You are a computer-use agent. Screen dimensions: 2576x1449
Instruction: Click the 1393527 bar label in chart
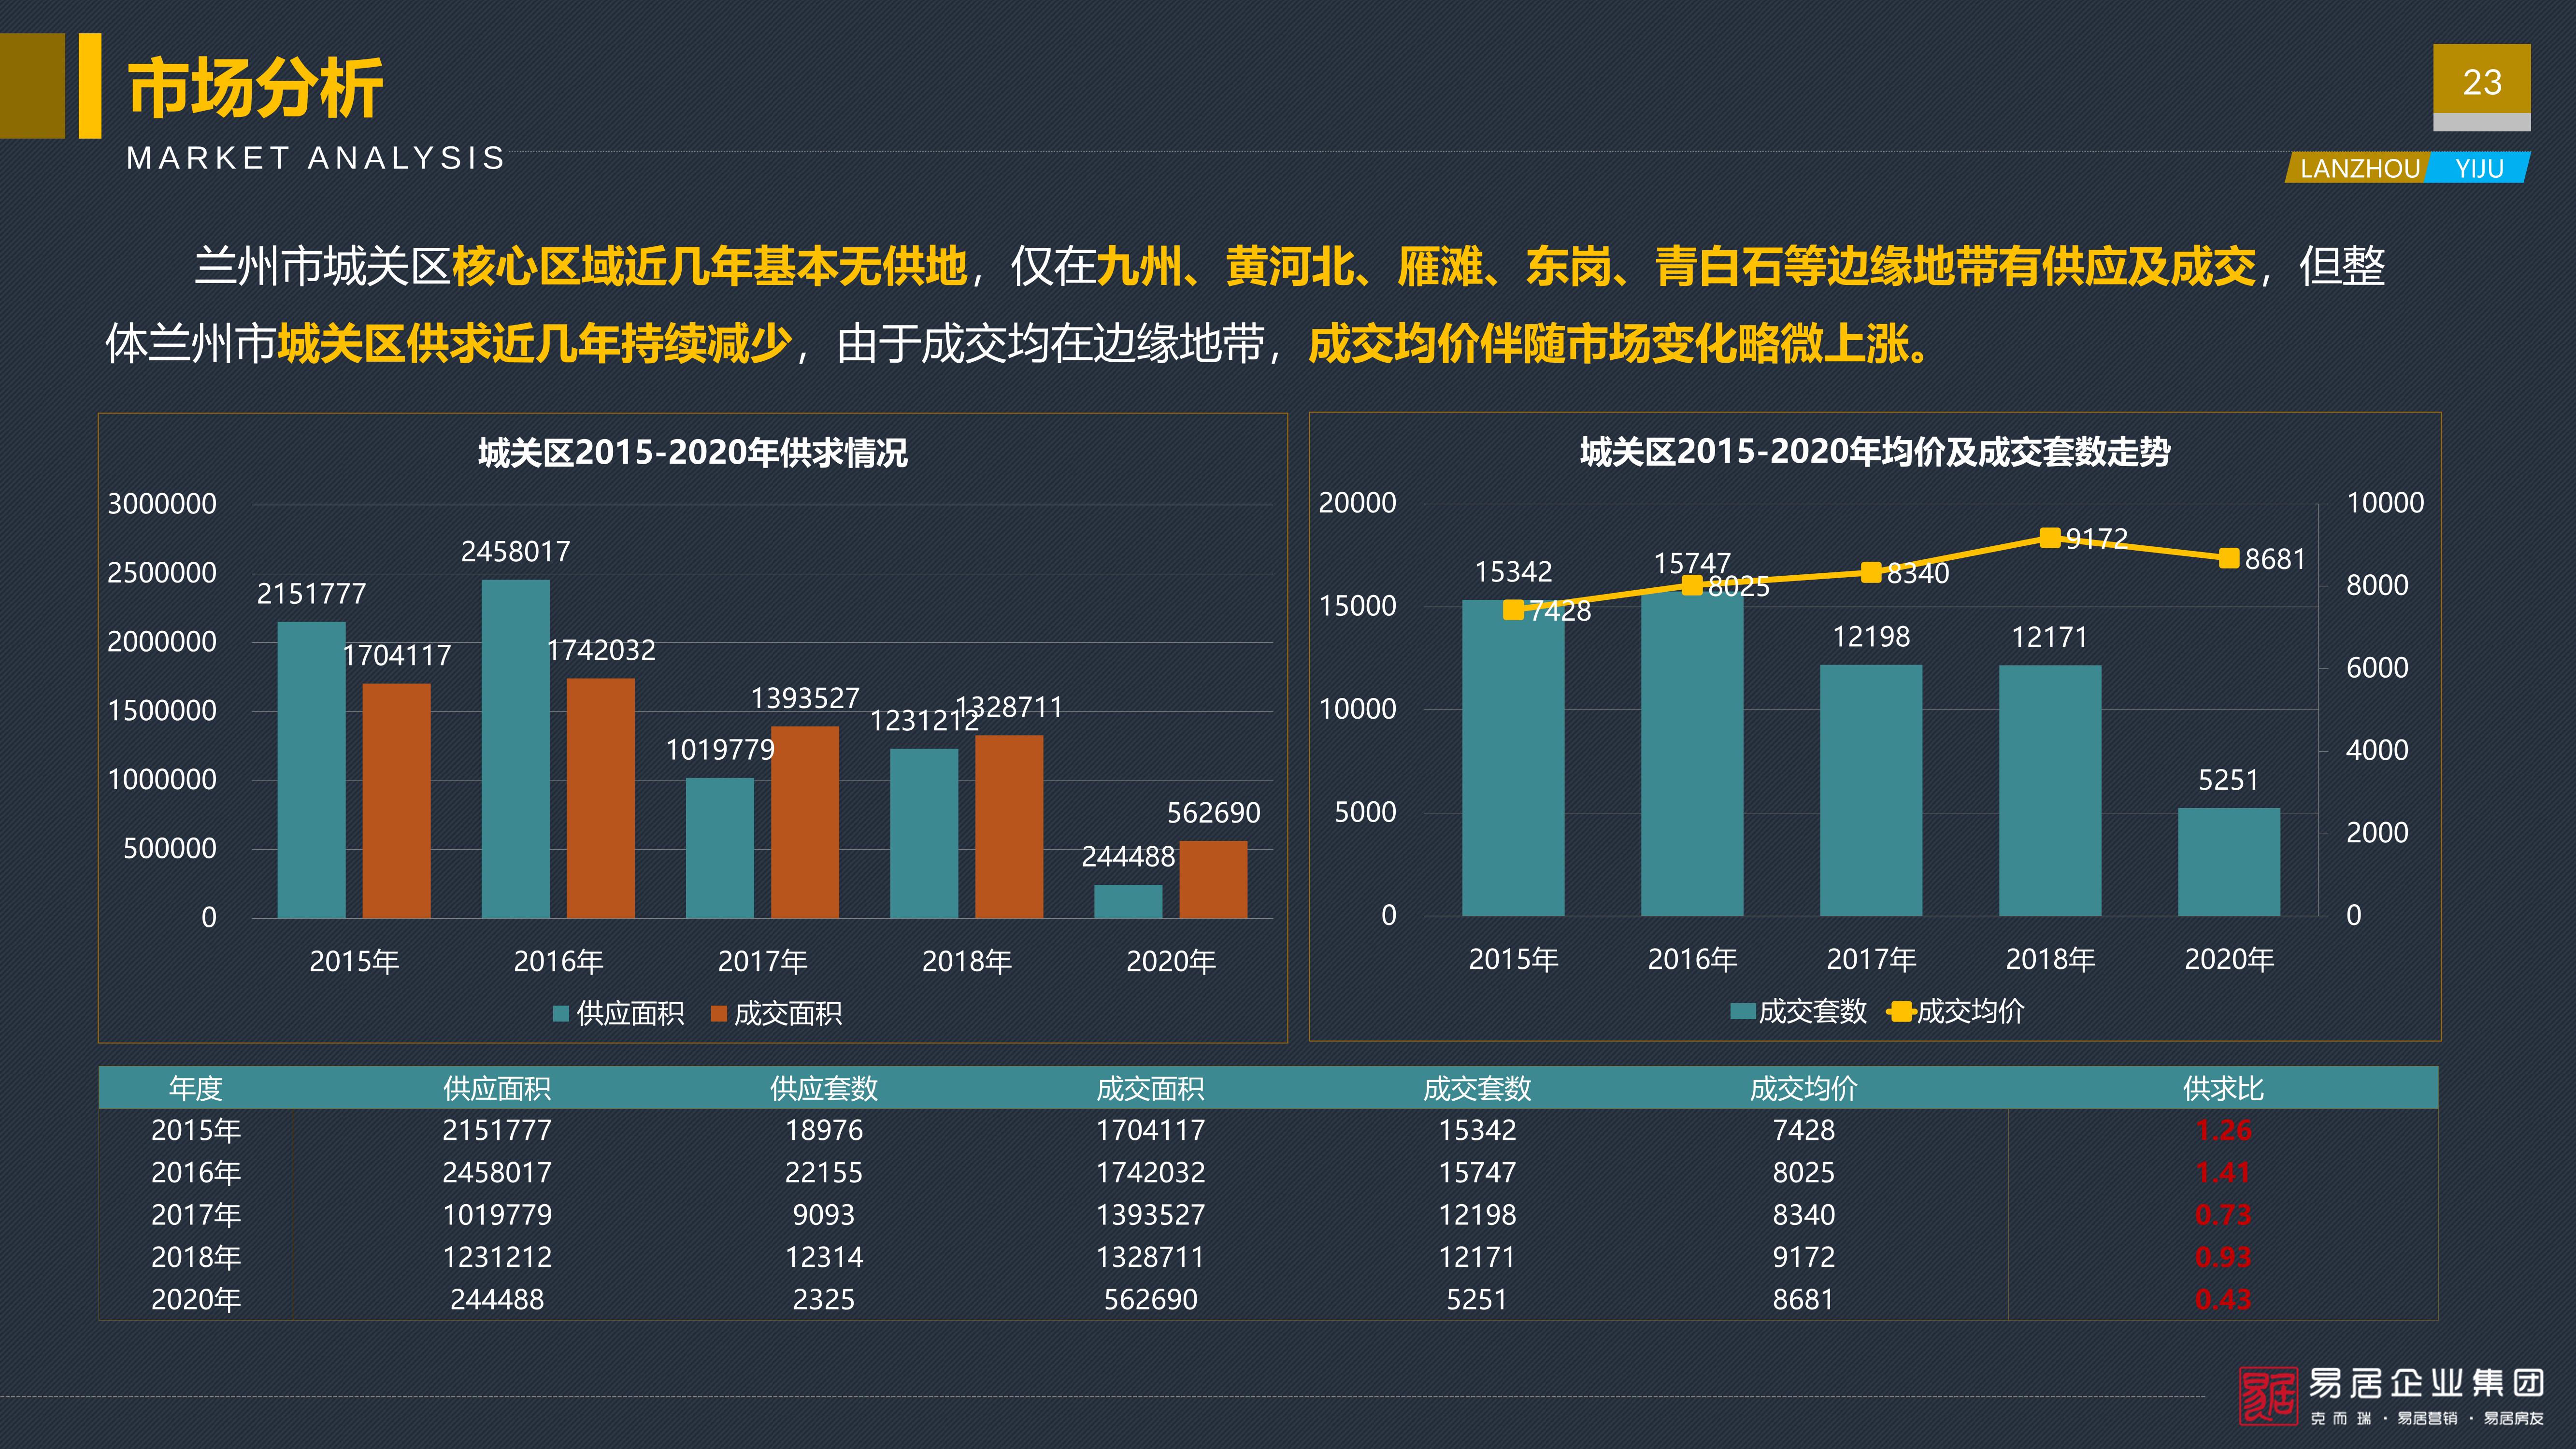(x=805, y=698)
